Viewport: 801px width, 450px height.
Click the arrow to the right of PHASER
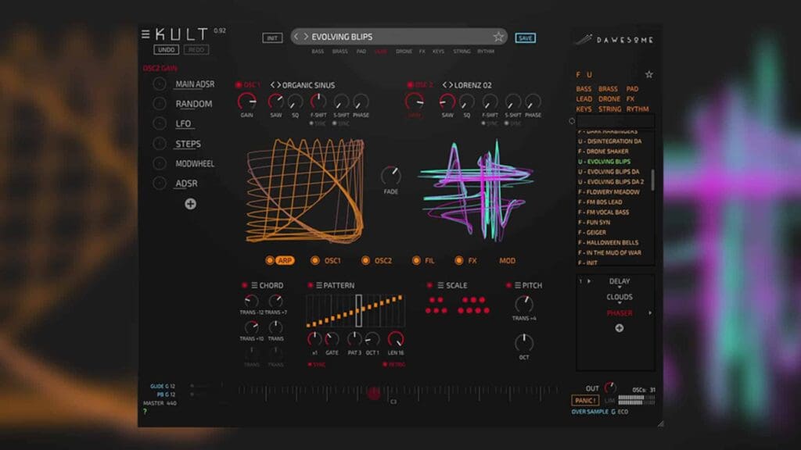(x=650, y=312)
